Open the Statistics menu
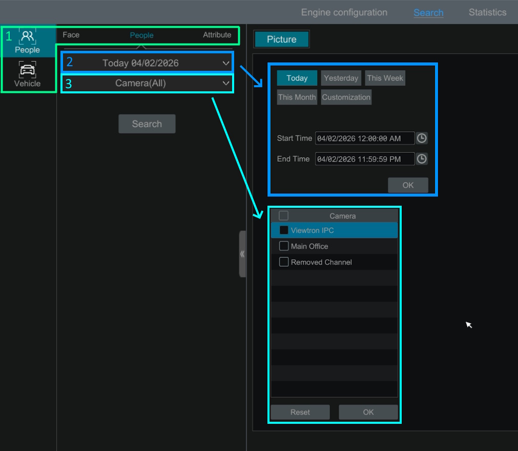This screenshot has width=518, height=451. 487,12
